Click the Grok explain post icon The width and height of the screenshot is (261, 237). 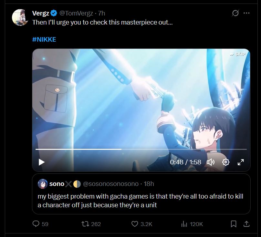(235, 13)
